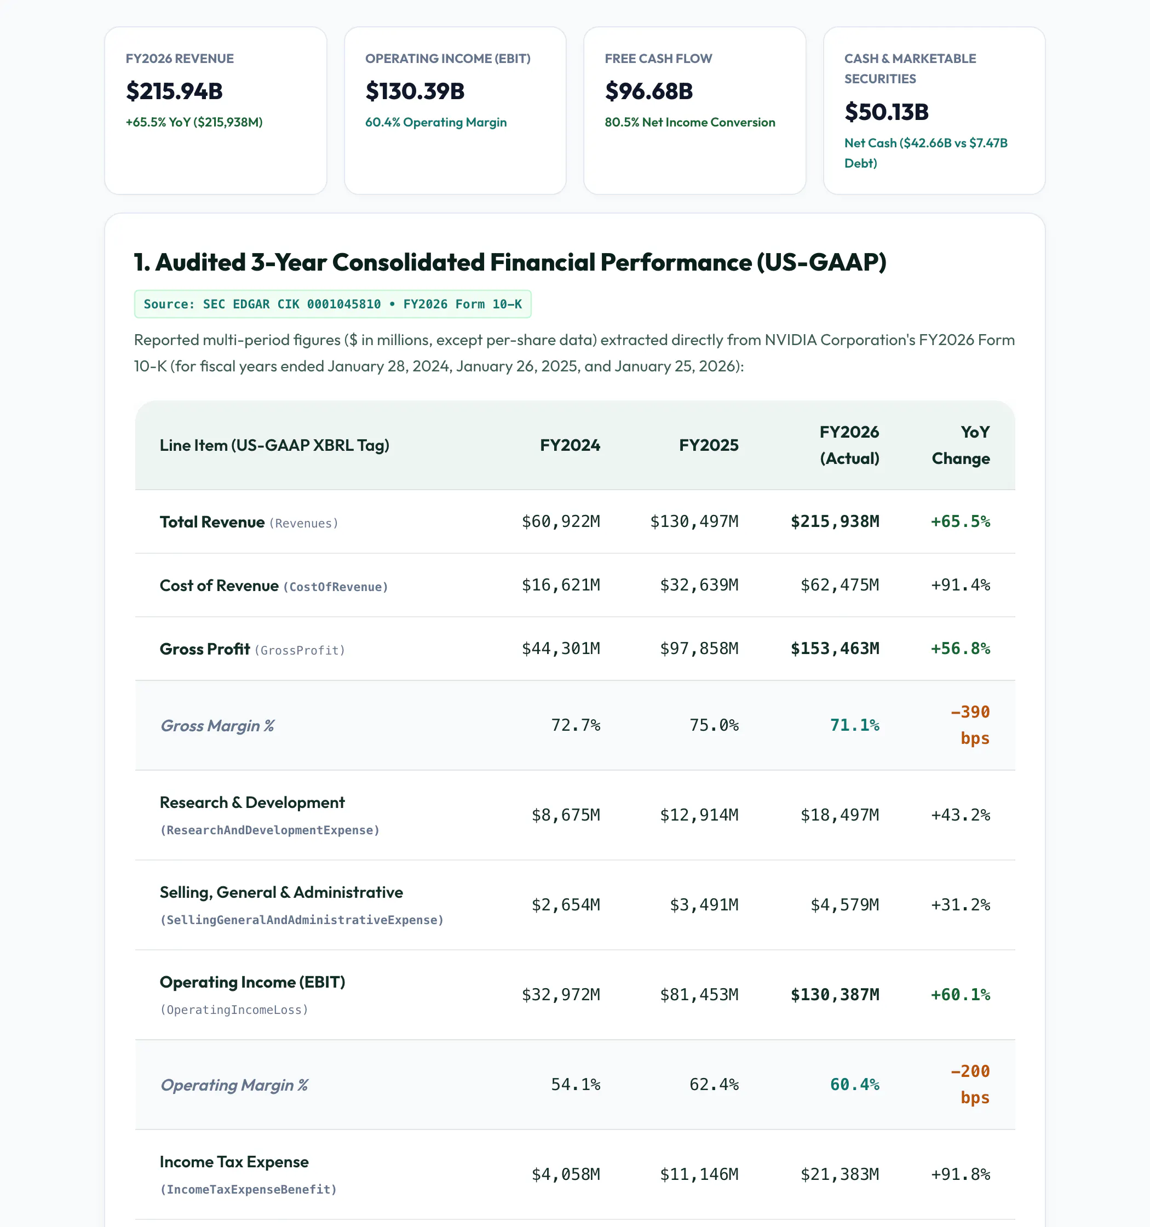This screenshot has width=1150, height=1227.
Task: Click the FY2026 Revenue $215.94B value
Action: (x=174, y=91)
